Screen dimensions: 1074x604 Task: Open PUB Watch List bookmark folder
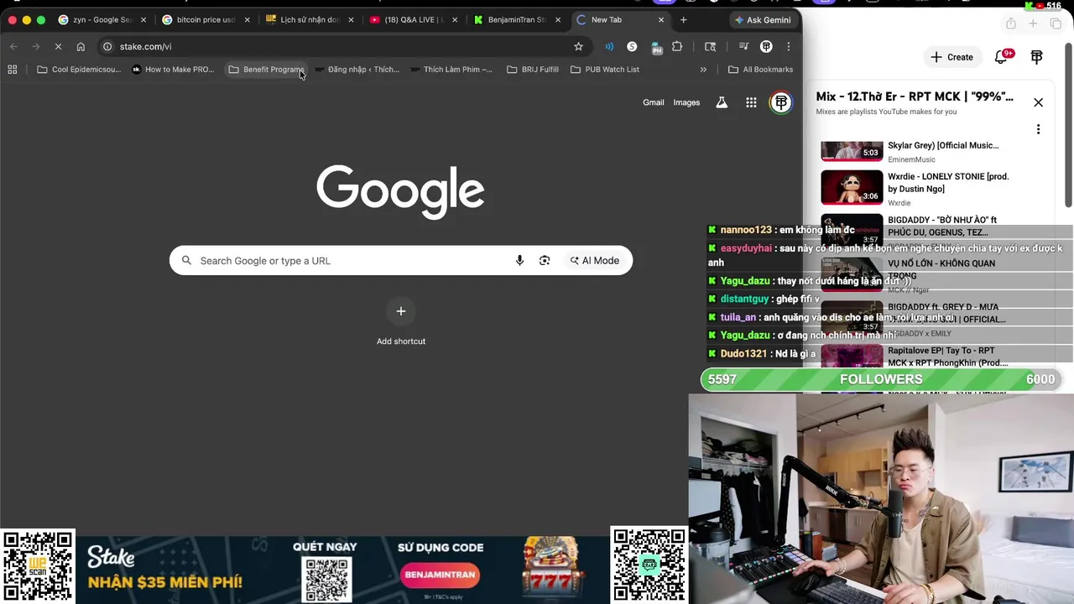click(x=605, y=70)
